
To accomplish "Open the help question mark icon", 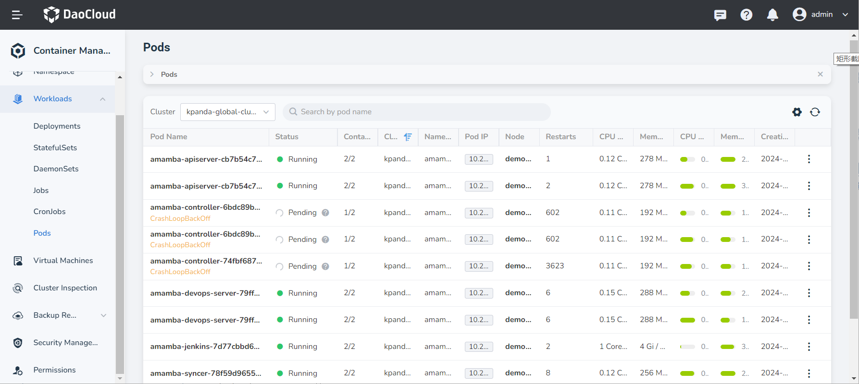I will point(746,15).
